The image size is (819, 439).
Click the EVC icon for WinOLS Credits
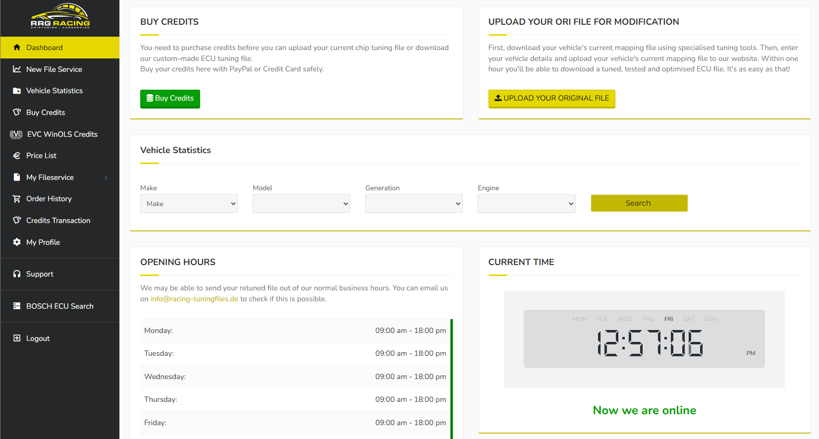click(x=16, y=134)
